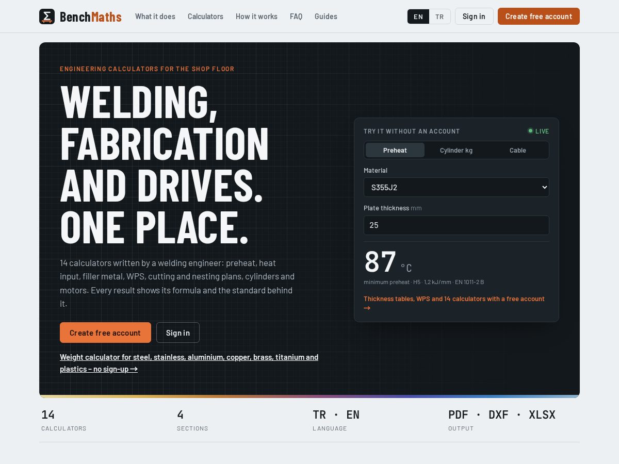Switch language to EN
619x464 pixels.
(x=418, y=16)
